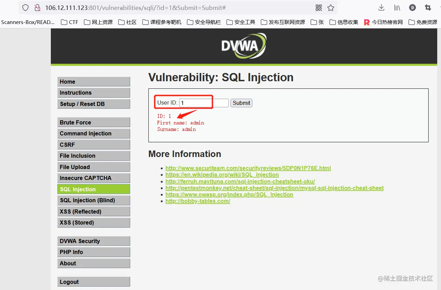441x290 pixels.
Task: Open Instructions in the sidebar
Action: (94, 93)
